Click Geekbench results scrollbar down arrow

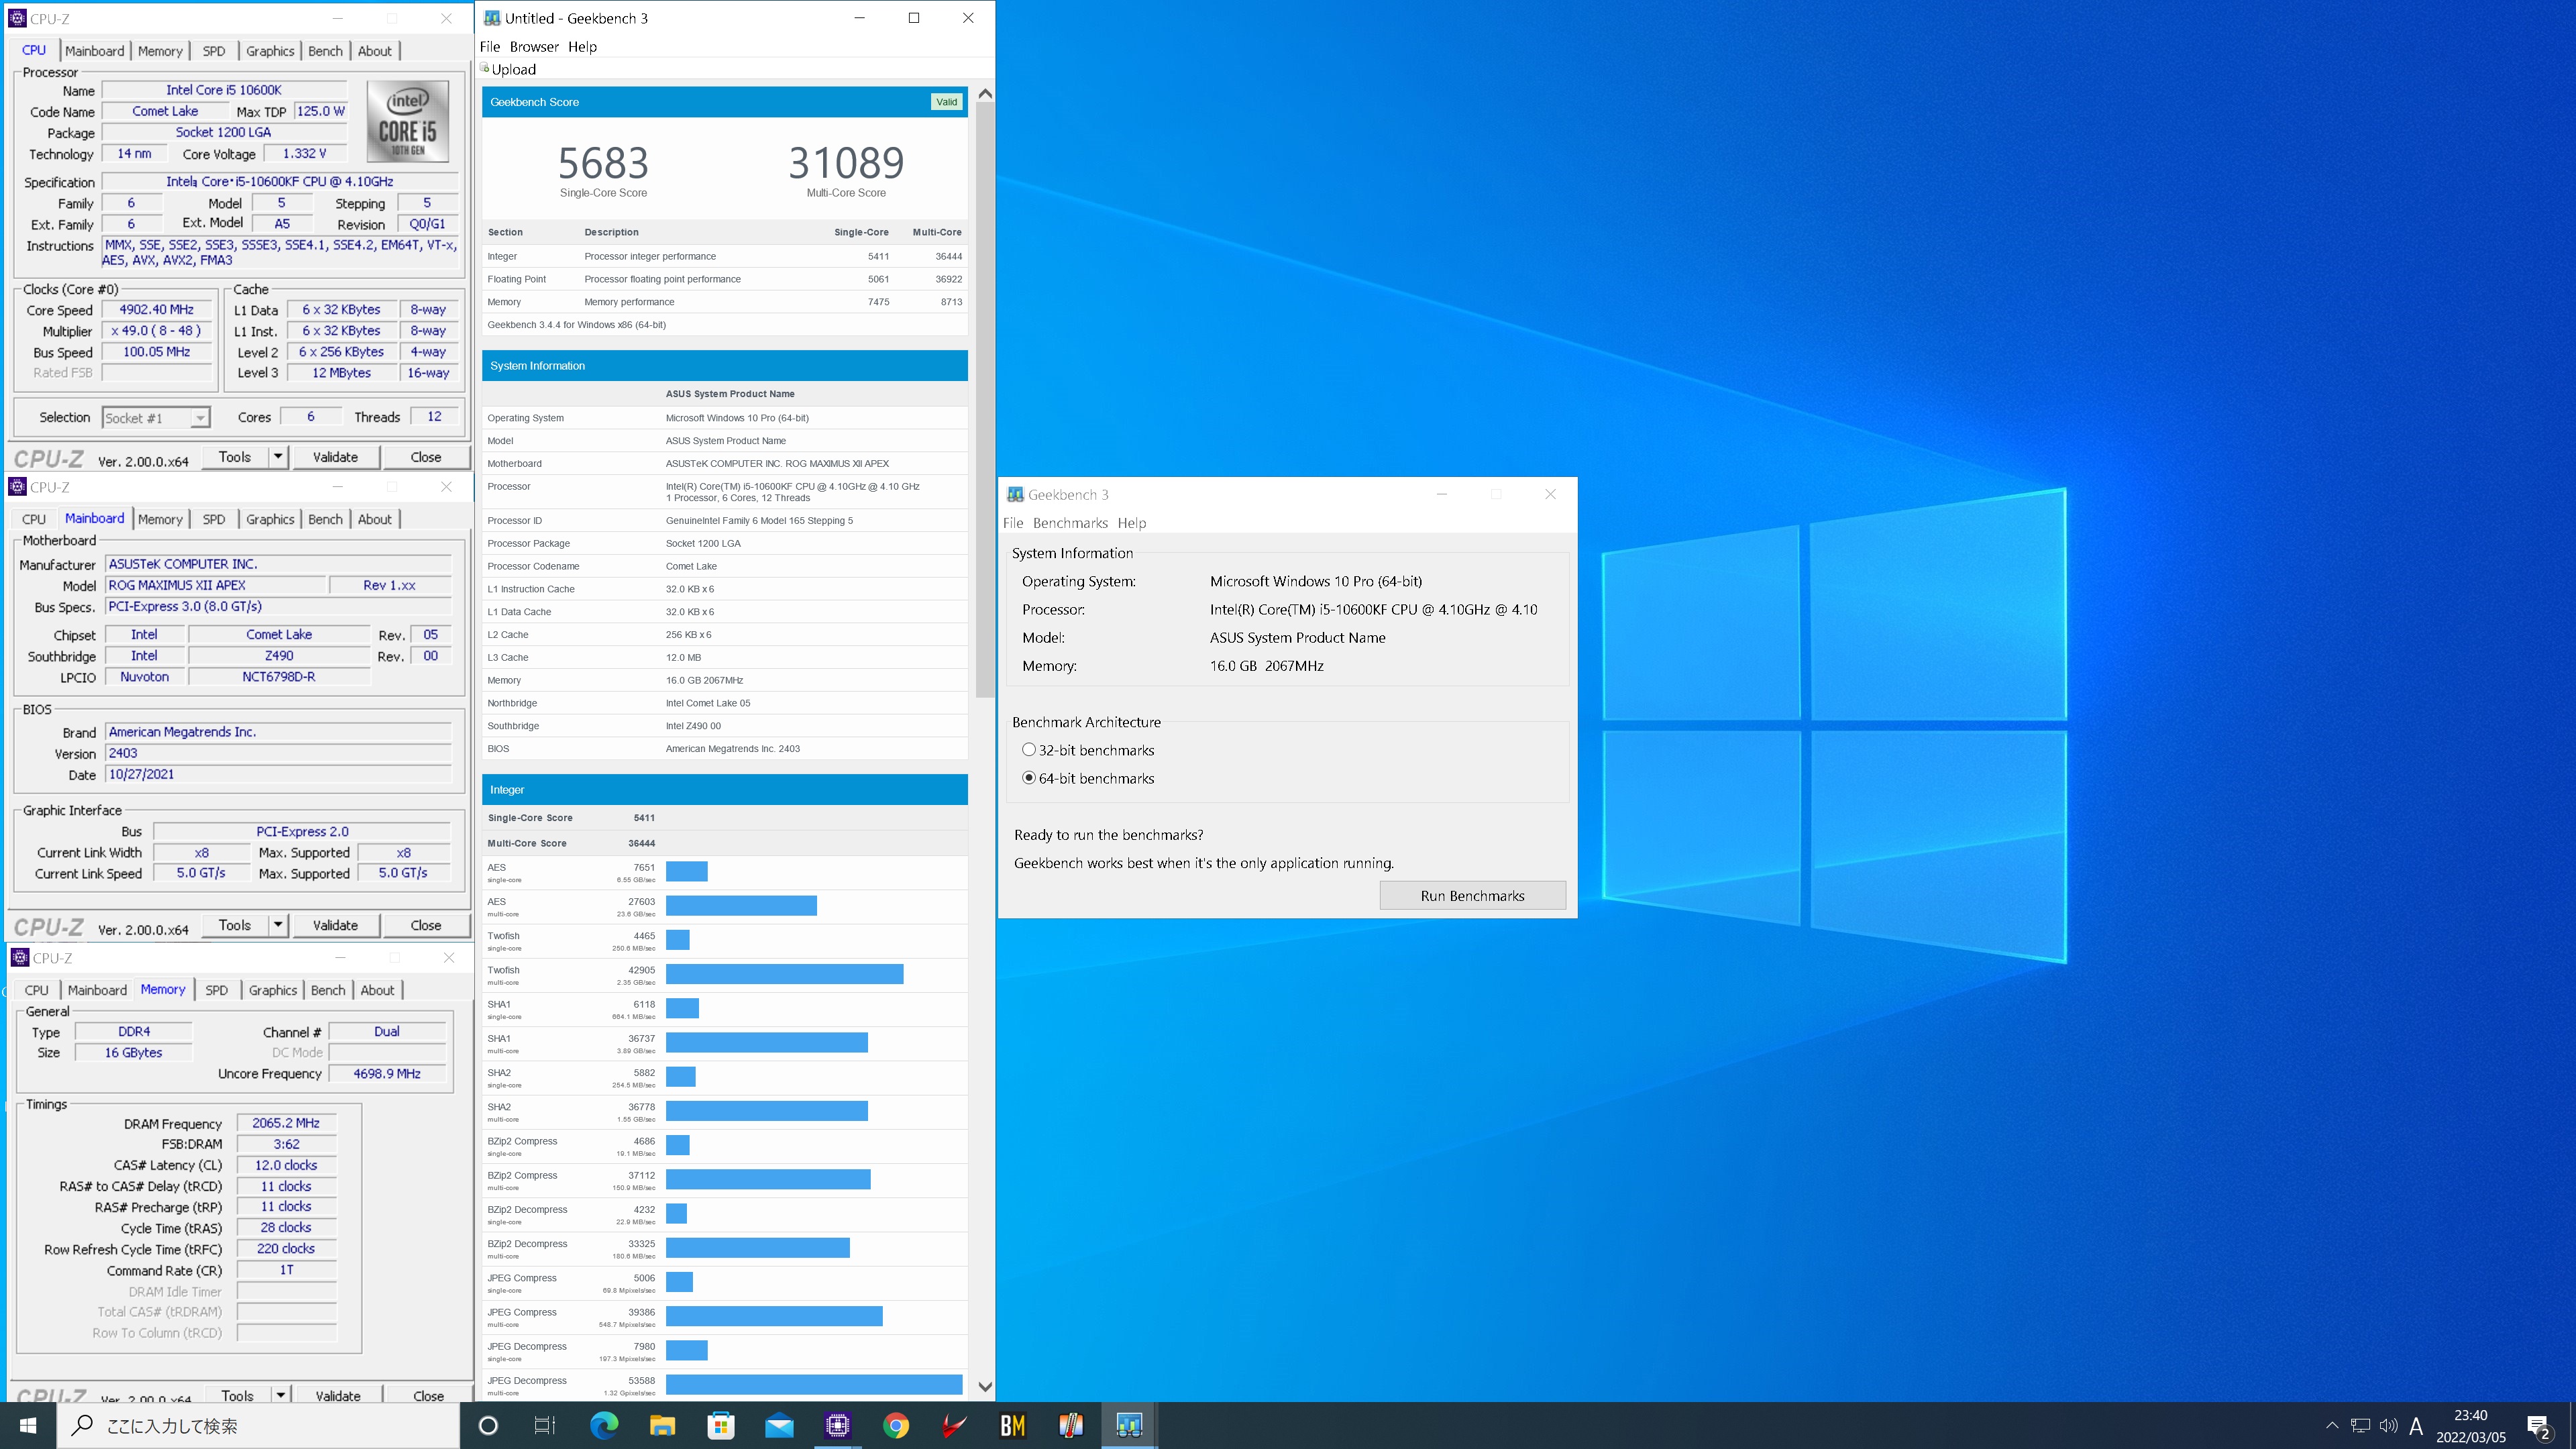(x=985, y=1386)
